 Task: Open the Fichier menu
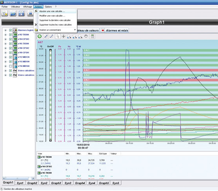pyautogui.click(x=5, y=7)
